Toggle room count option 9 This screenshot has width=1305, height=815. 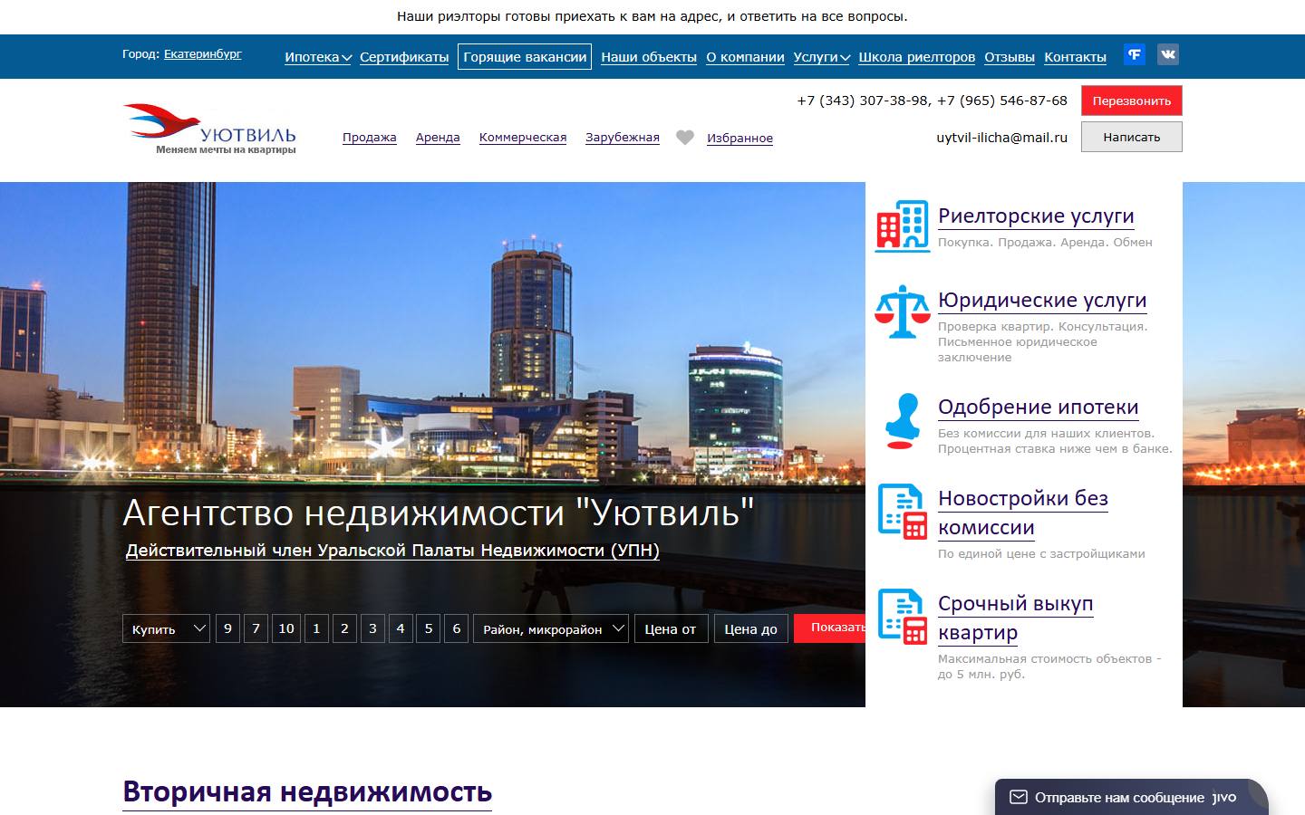tap(227, 628)
